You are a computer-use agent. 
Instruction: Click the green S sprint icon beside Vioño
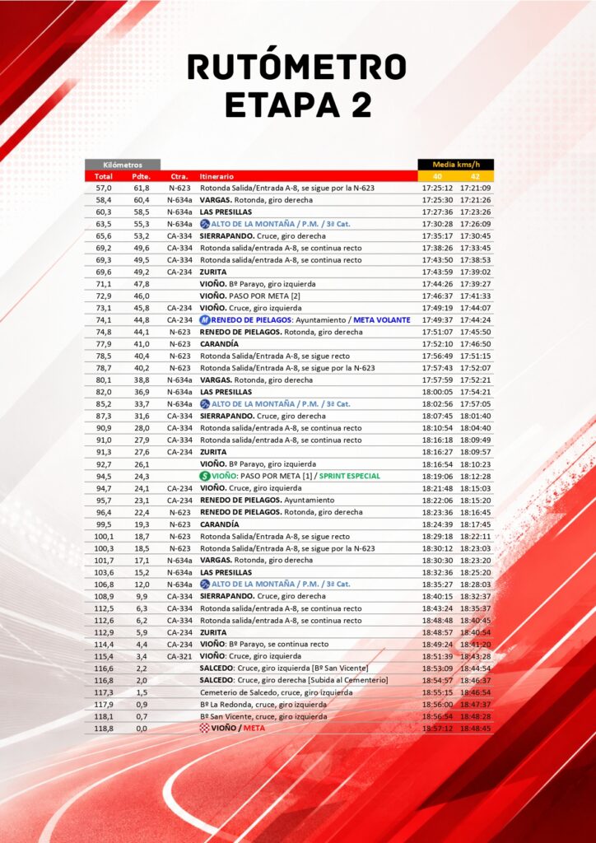pyautogui.click(x=204, y=476)
